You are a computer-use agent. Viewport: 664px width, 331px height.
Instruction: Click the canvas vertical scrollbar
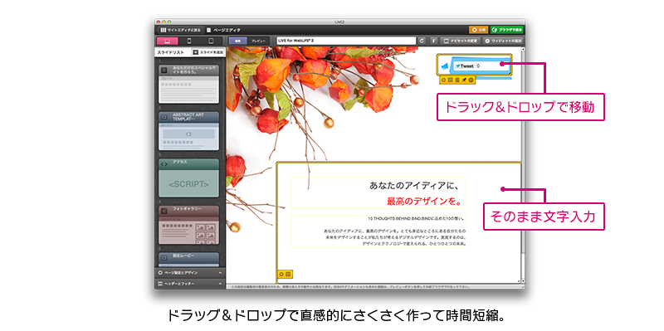pyautogui.click(x=523, y=165)
